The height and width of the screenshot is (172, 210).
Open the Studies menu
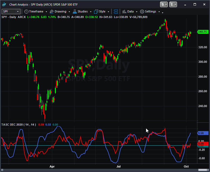(83, 12)
